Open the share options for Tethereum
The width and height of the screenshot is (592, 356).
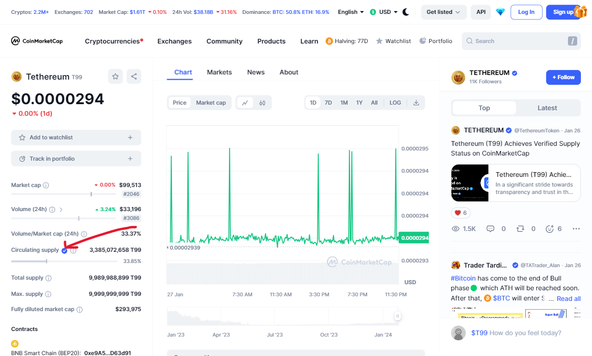(x=134, y=76)
